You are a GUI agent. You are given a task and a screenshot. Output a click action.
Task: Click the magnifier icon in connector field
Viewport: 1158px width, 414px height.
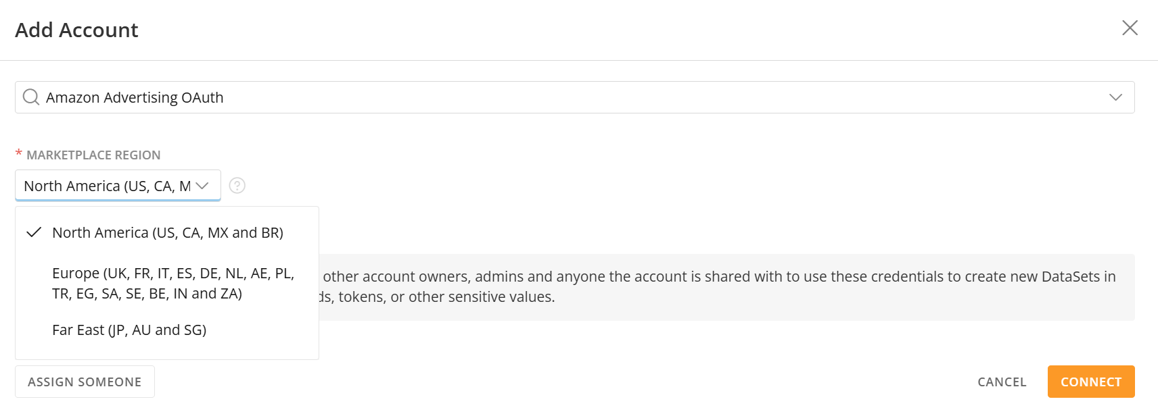click(31, 97)
